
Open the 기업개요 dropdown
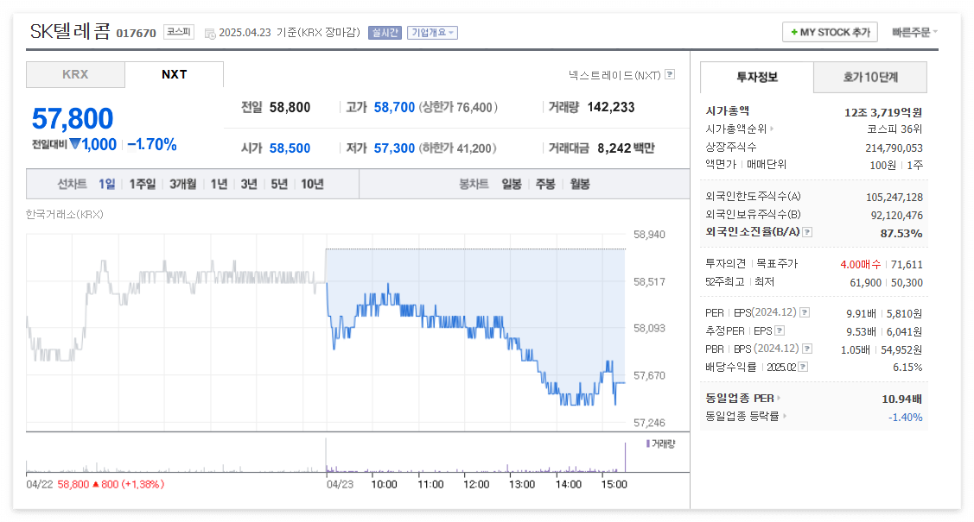[x=432, y=32]
